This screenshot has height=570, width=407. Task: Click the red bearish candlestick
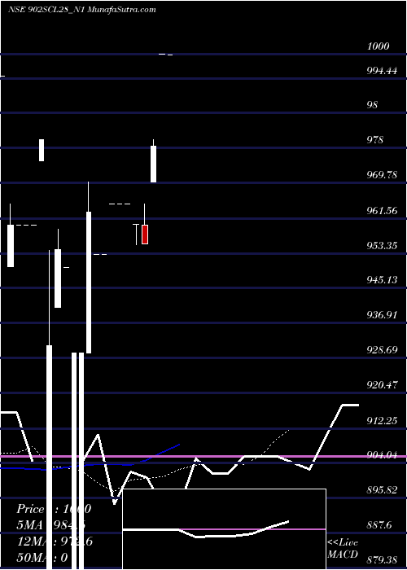click(145, 235)
